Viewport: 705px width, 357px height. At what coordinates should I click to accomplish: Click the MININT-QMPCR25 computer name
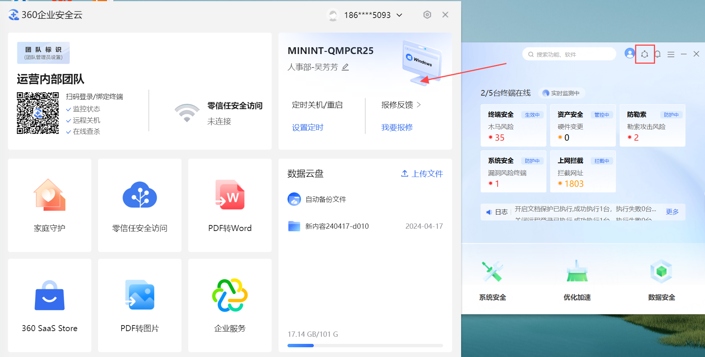(x=331, y=51)
